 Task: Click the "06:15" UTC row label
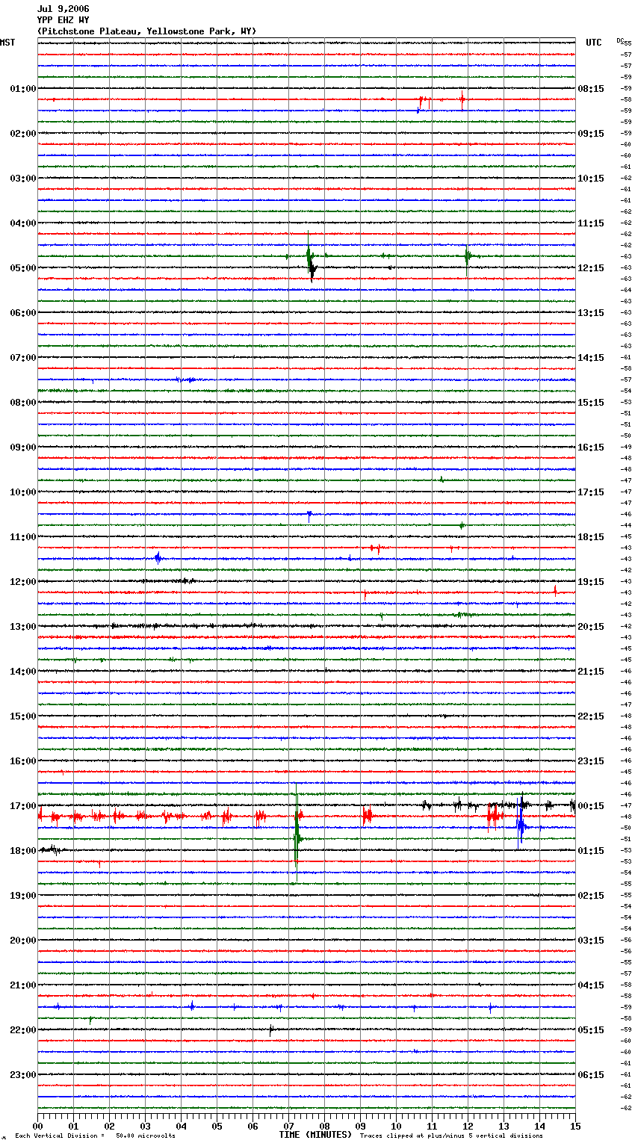(591, 1075)
